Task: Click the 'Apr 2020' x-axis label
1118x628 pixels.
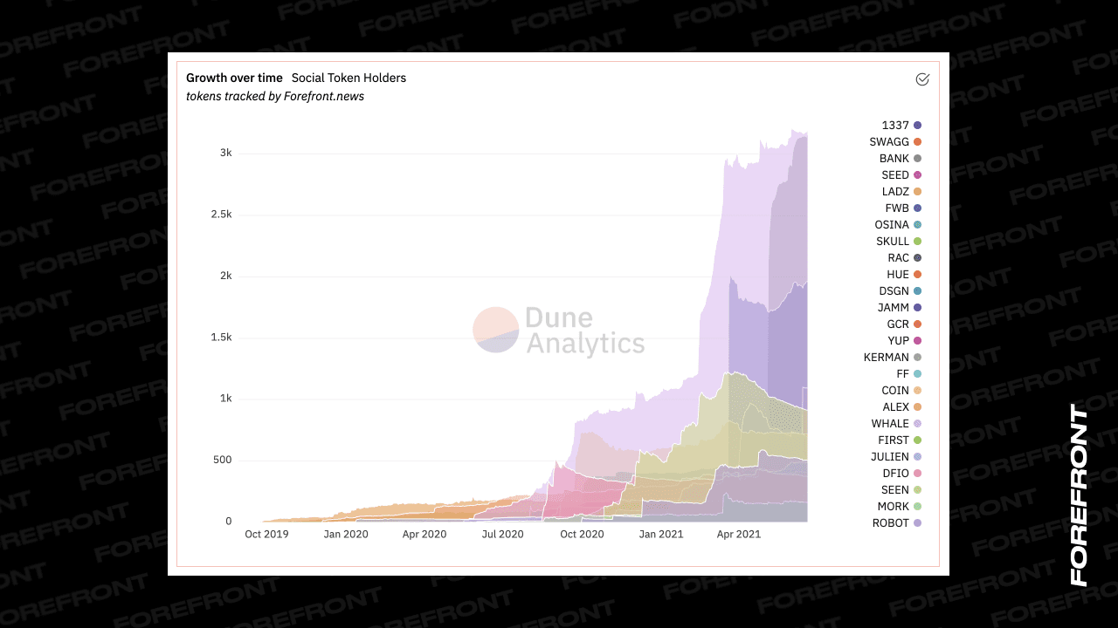Action: [424, 535]
